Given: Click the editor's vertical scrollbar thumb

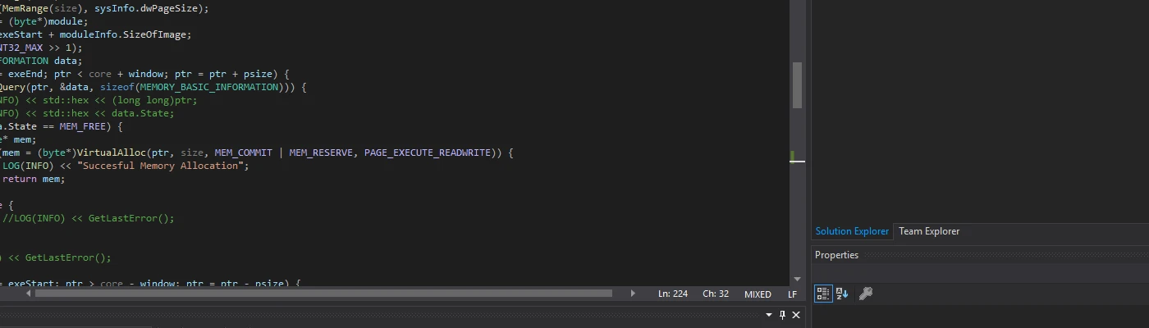Looking at the screenshot, I should click(797, 85).
